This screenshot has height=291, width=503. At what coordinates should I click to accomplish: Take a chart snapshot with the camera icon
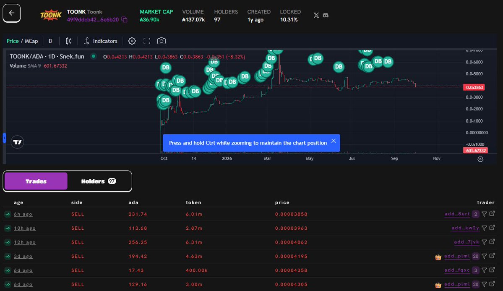[162, 41]
